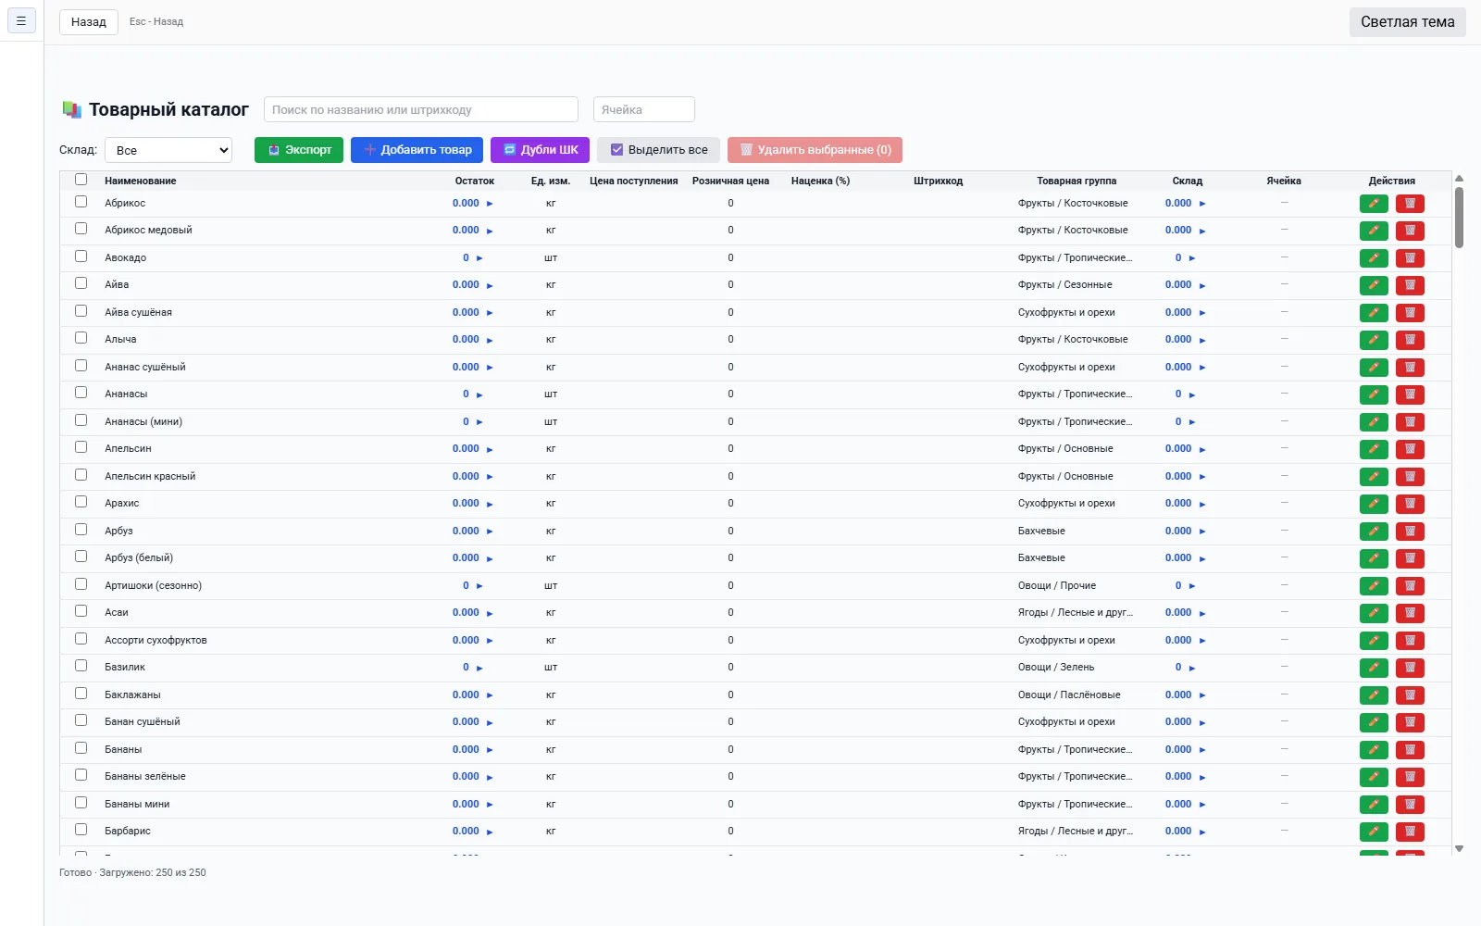Viewport: 1481px width, 926px height.
Task: Delete the Артишоки (сезонно) product
Action: coord(1410,586)
